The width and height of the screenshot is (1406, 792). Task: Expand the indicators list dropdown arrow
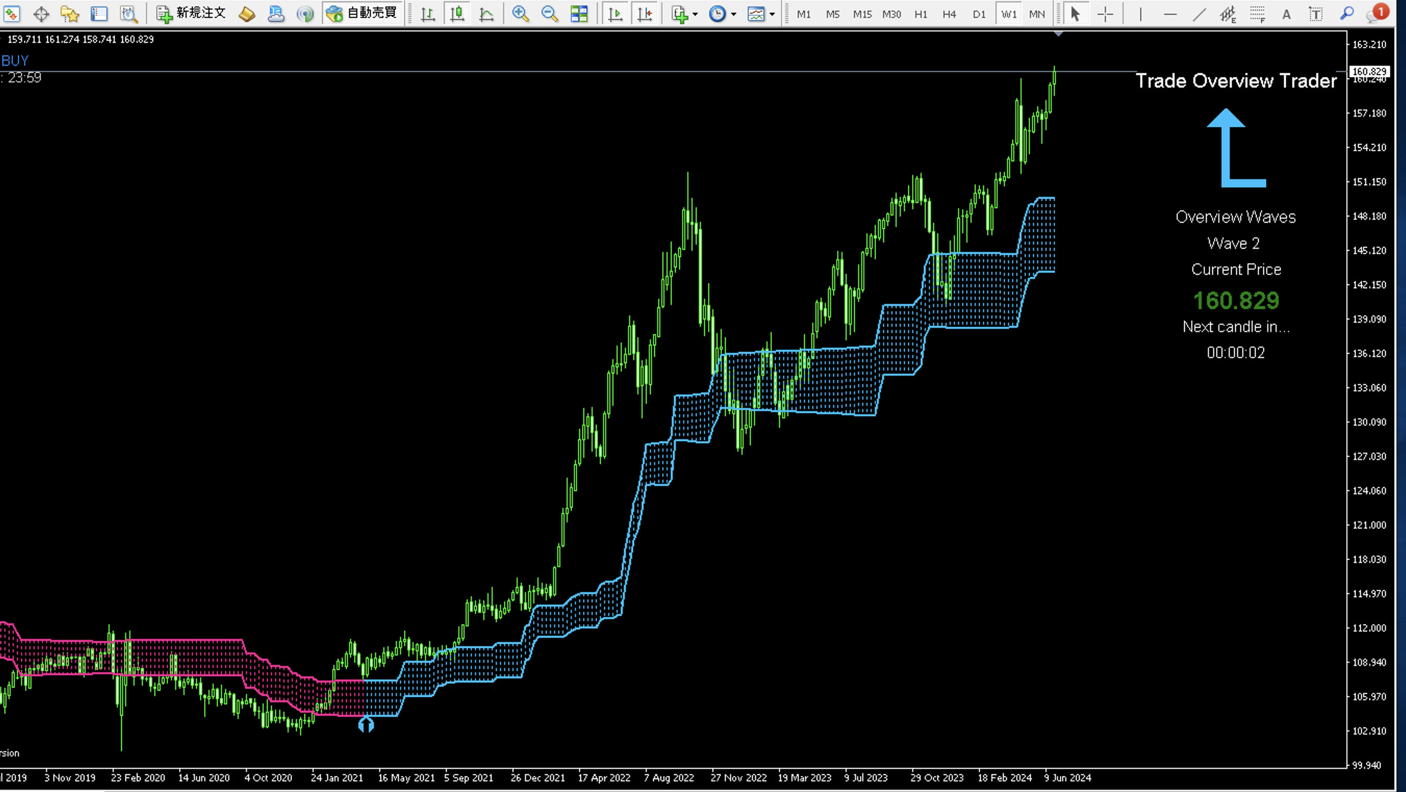695,14
